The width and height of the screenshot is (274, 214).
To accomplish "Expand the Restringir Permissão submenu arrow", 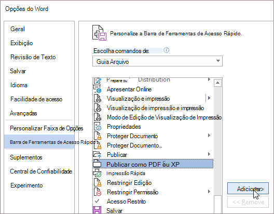I will point(209,192).
